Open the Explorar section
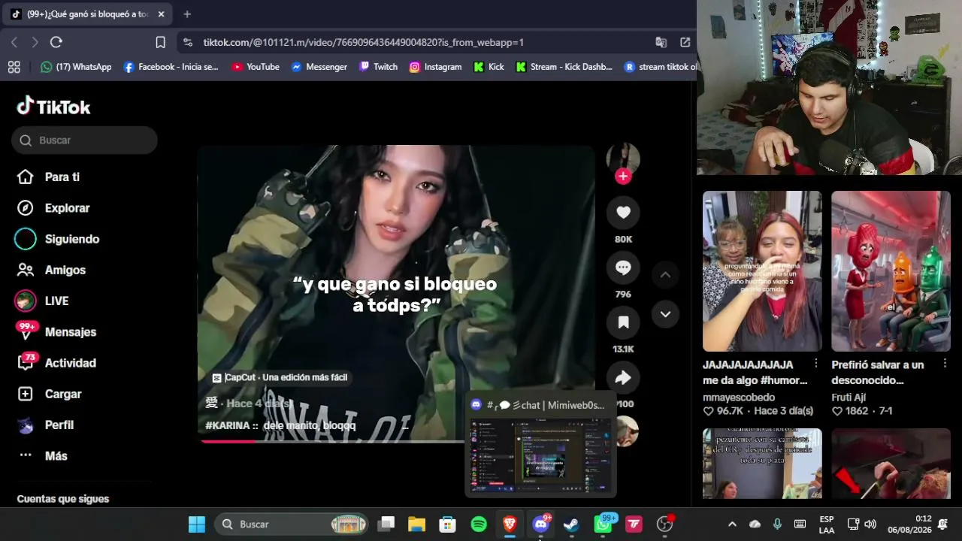 tap(53, 208)
